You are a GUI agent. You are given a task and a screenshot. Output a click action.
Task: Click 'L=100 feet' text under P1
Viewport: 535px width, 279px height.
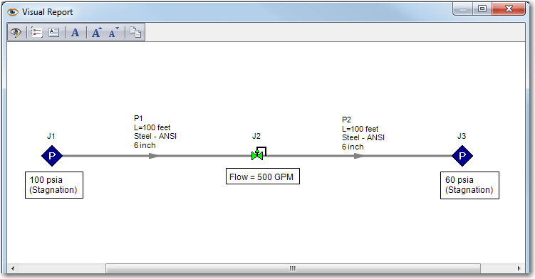152,127
